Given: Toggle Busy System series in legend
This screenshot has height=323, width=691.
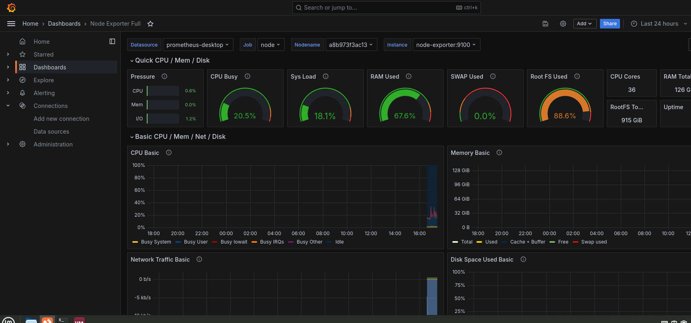Looking at the screenshot, I should click(156, 242).
